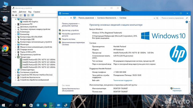
Task: Open Защита системы link
Action: click(x=69, y=39)
